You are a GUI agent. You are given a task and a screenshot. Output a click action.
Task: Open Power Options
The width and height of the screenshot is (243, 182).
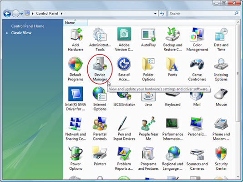[x=76, y=158]
